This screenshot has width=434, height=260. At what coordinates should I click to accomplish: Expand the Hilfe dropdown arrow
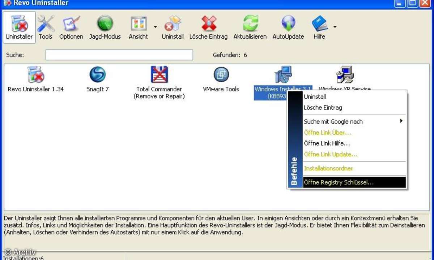335,27
